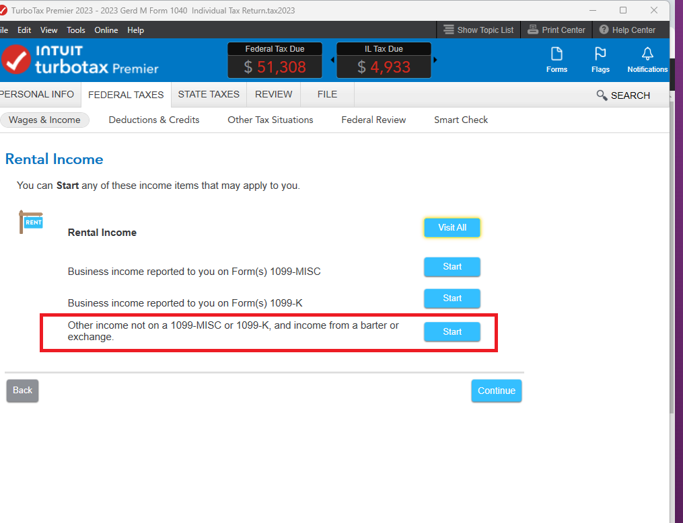Select the Federal Taxes tab

click(x=126, y=95)
